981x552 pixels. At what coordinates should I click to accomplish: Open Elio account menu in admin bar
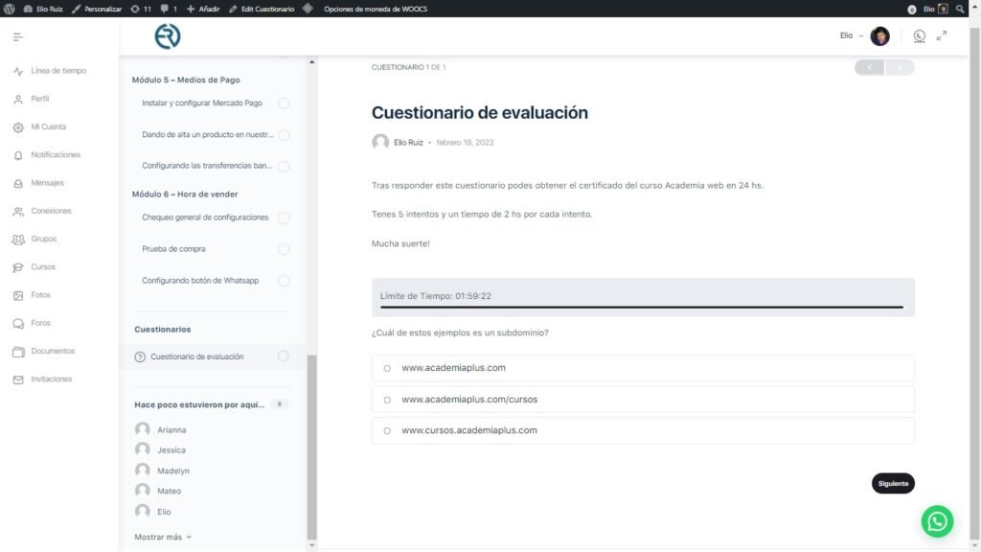[935, 9]
